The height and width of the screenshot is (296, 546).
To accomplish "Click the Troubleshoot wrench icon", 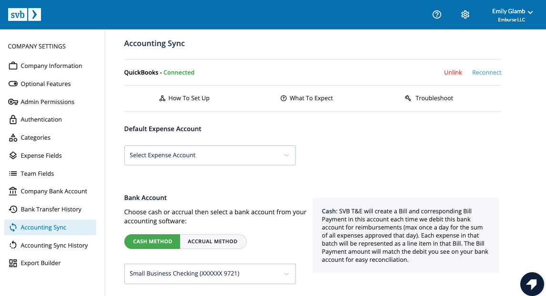I will pyautogui.click(x=408, y=98).
